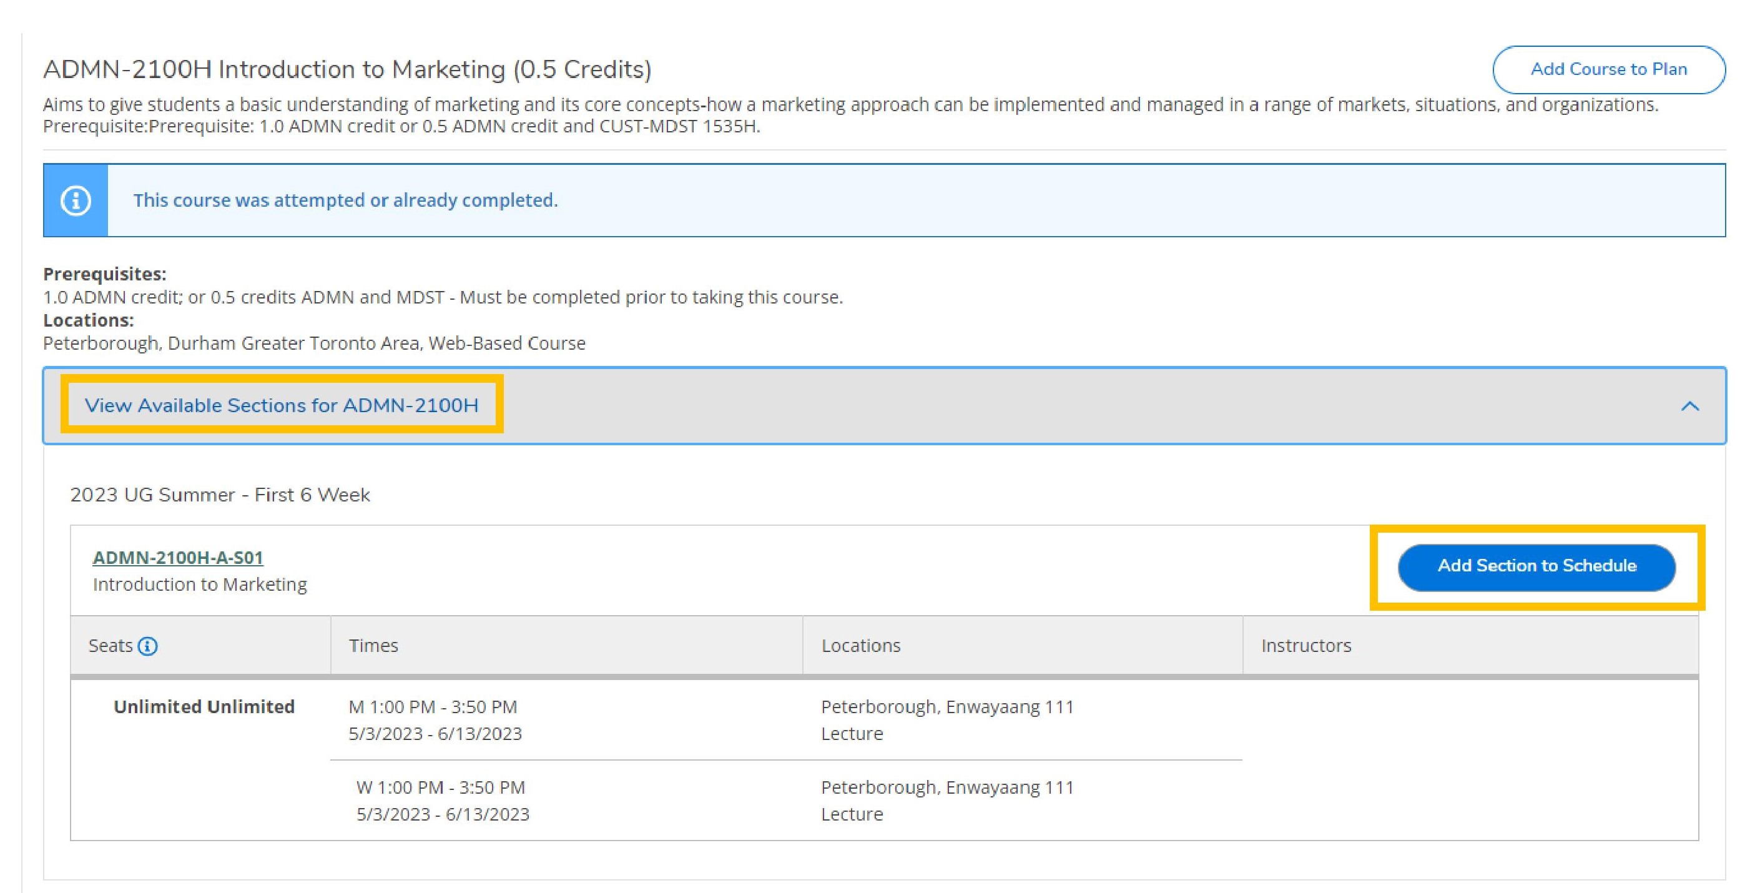Click the Seats information icon

[x=148, y=646]
